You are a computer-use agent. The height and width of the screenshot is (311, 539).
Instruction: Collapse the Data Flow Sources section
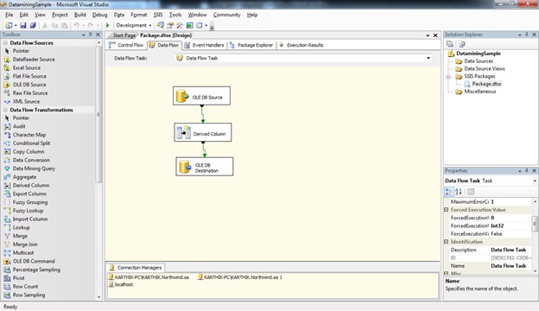click(5, 43)
